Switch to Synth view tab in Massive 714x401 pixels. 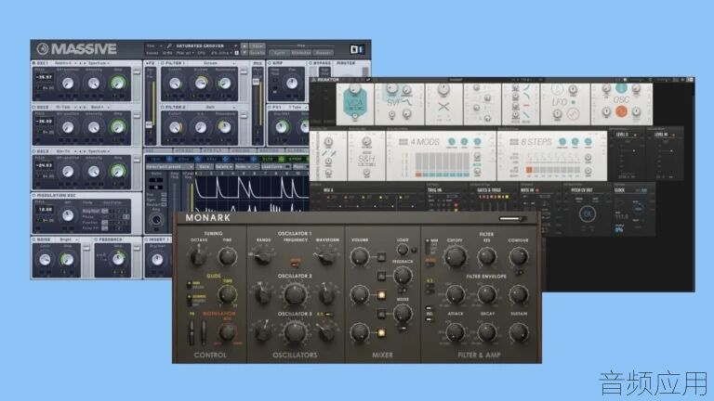tap(279, 53)
